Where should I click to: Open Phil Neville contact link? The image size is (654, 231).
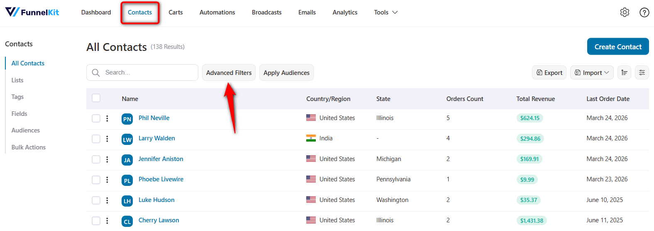[x=154, y=118]
